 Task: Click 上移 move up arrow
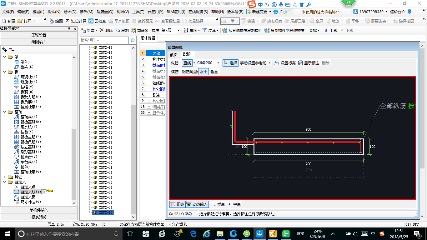click(331, 30)
